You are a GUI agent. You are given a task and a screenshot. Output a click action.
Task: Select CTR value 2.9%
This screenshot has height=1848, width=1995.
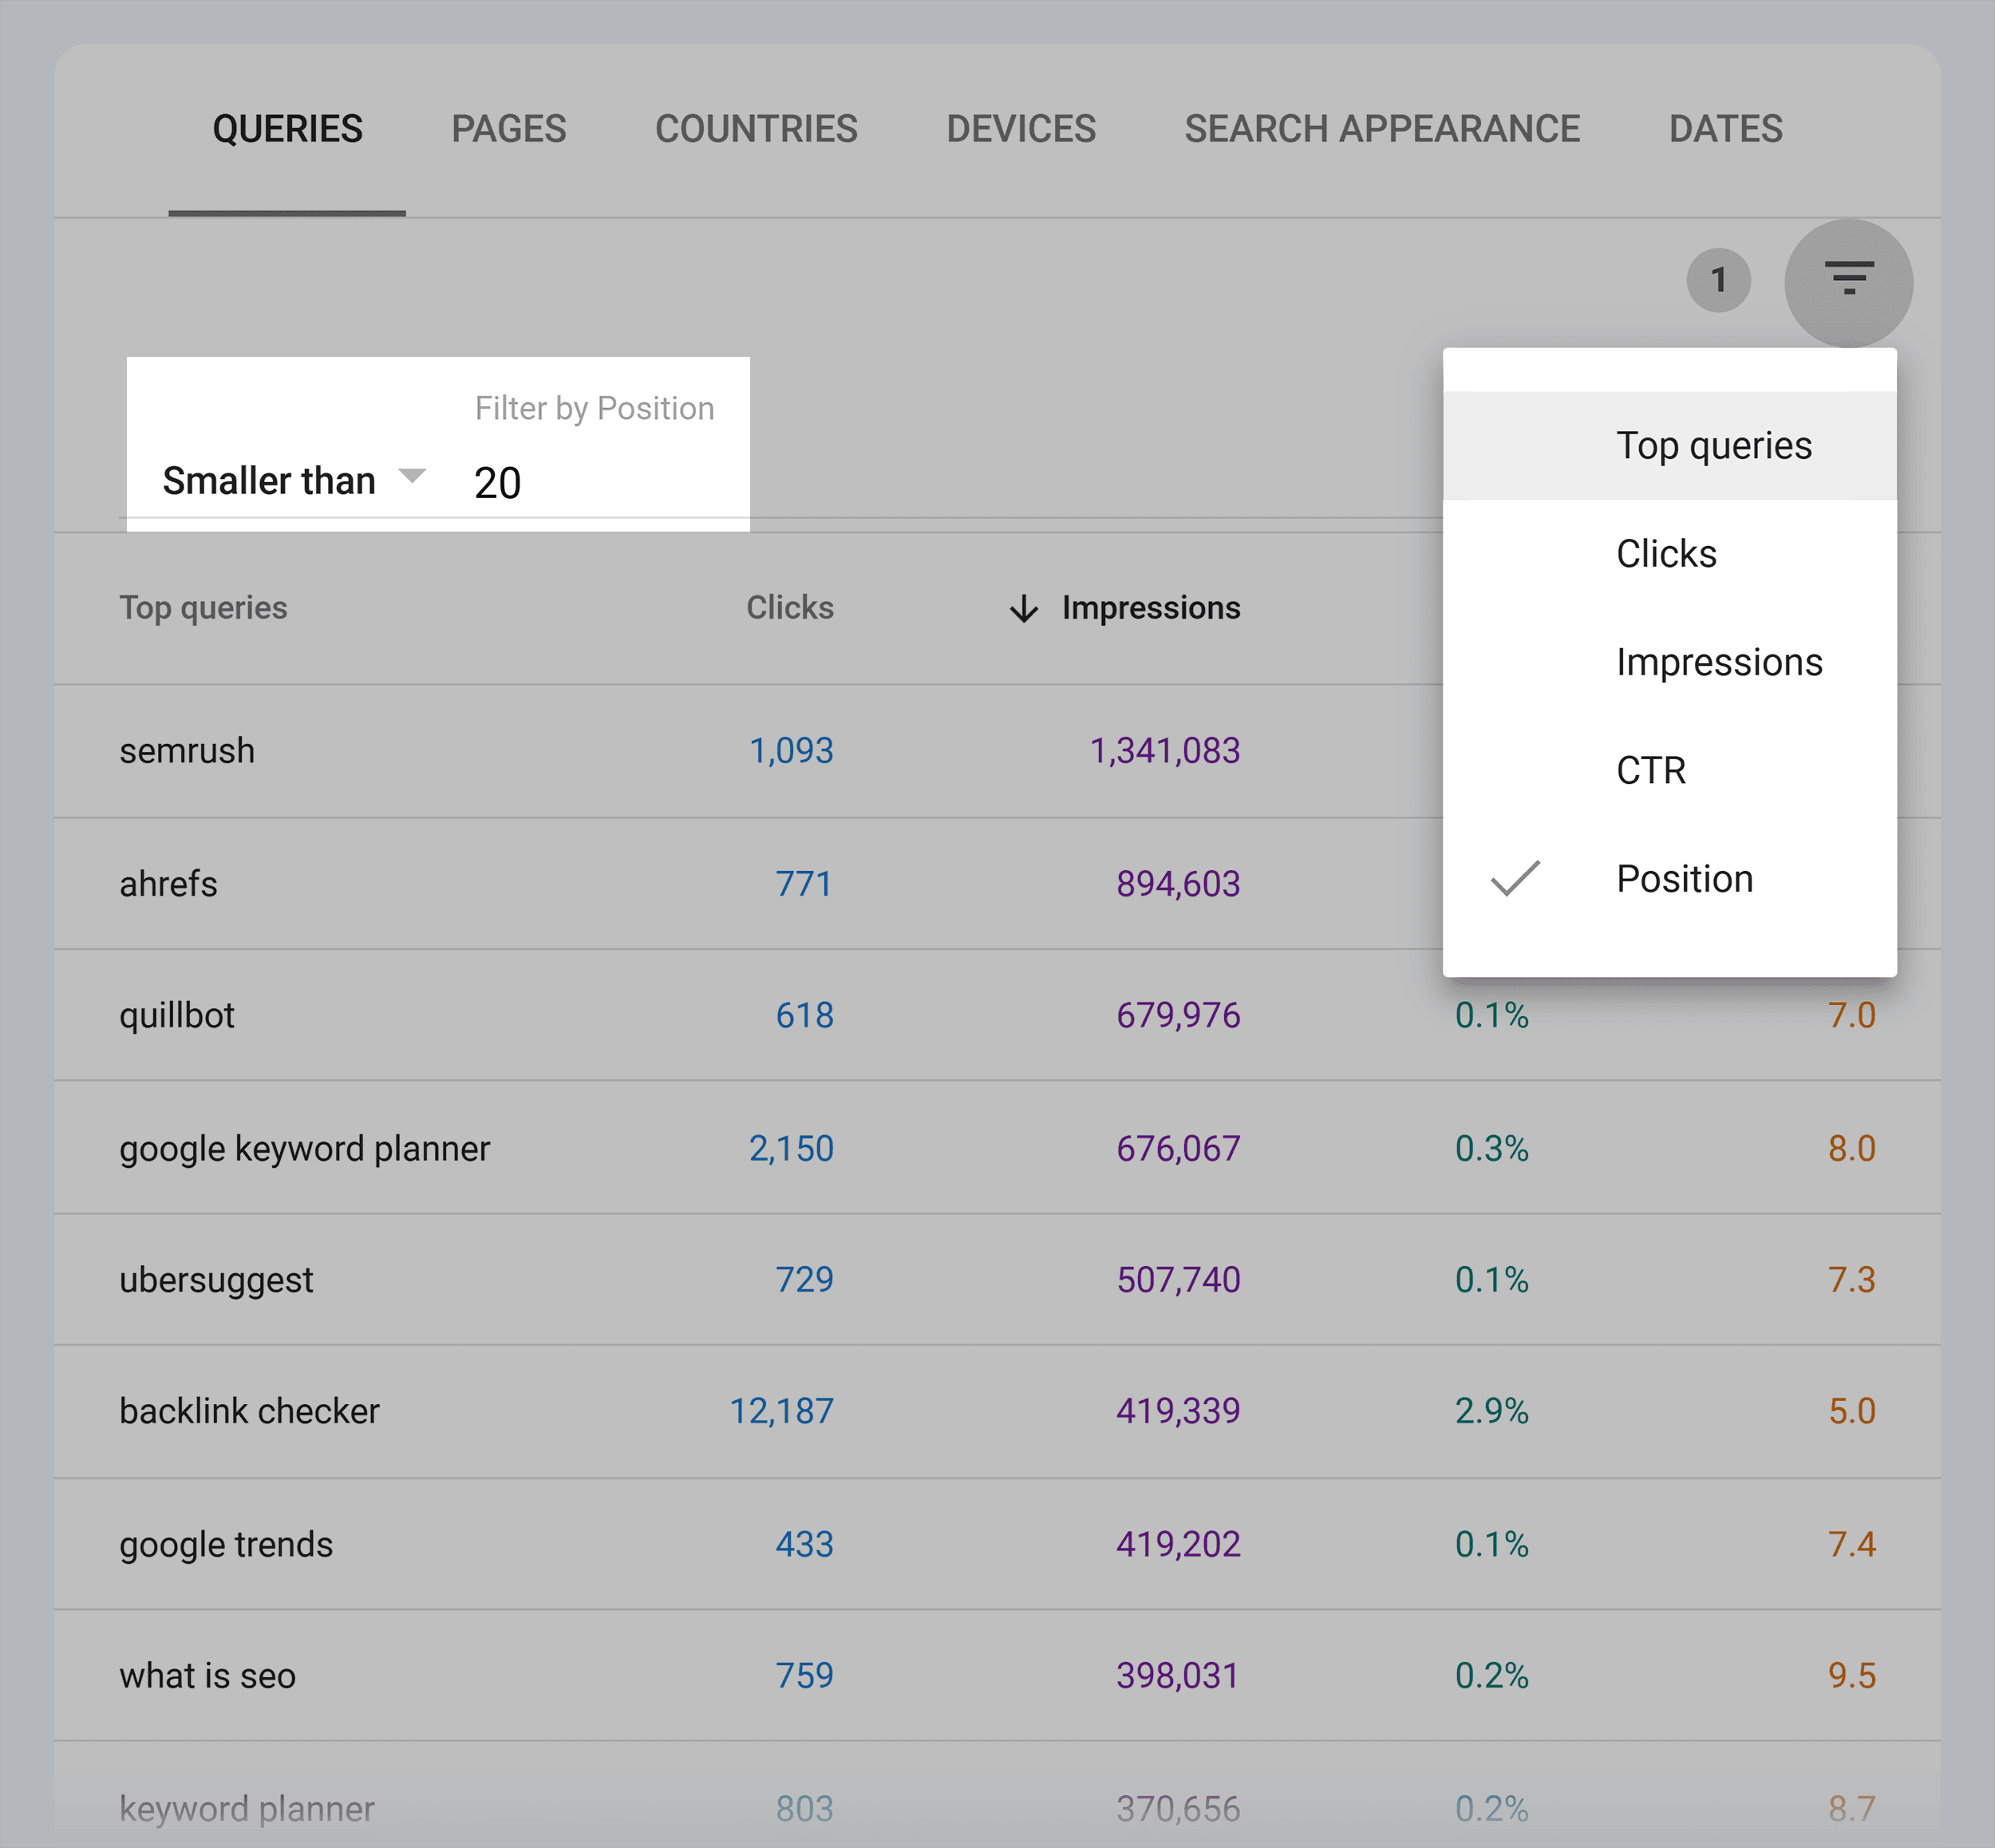[x=1491, y=1411]
